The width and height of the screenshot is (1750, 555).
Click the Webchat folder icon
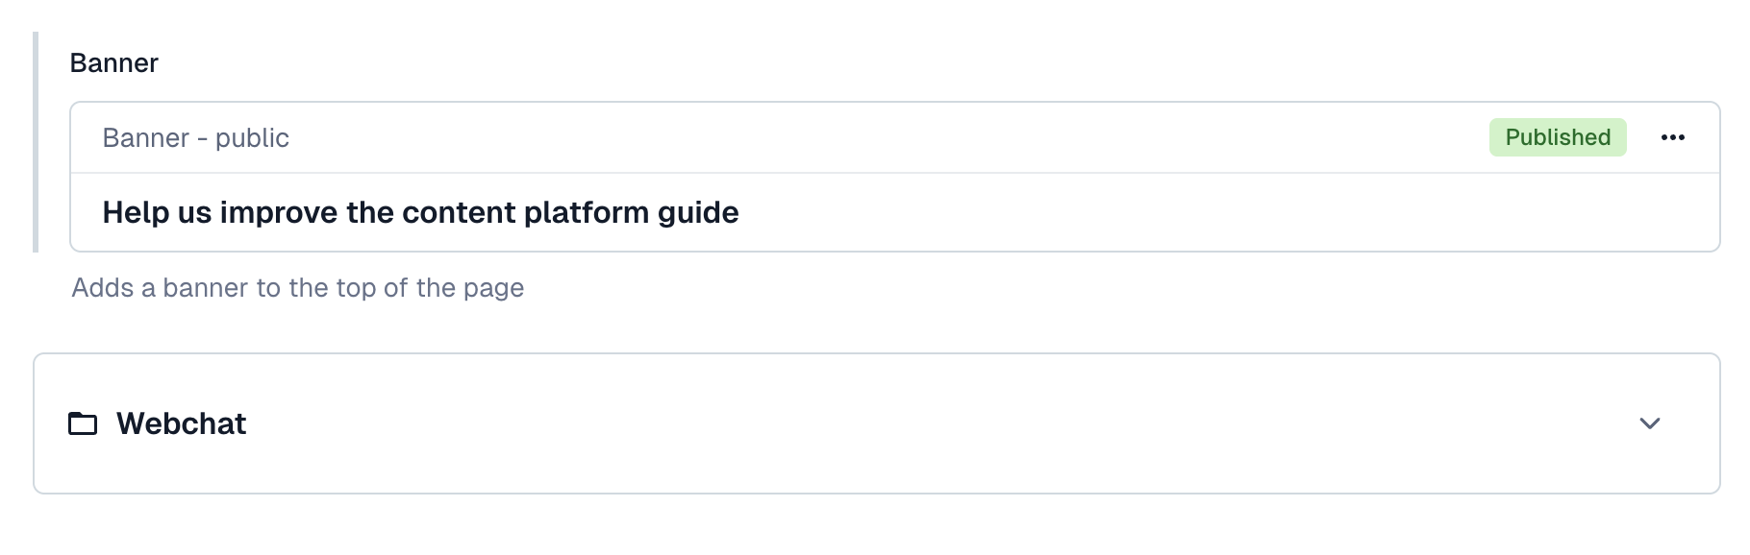83,423
